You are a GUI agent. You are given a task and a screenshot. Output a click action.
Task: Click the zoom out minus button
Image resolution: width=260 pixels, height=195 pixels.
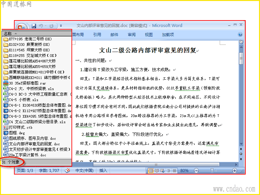(196, 171)
